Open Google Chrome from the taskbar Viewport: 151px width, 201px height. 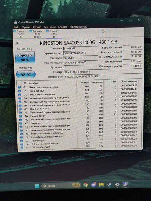tap(85, 185)
